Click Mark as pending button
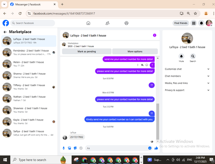215x164 pixels. (x=87, y=51)
